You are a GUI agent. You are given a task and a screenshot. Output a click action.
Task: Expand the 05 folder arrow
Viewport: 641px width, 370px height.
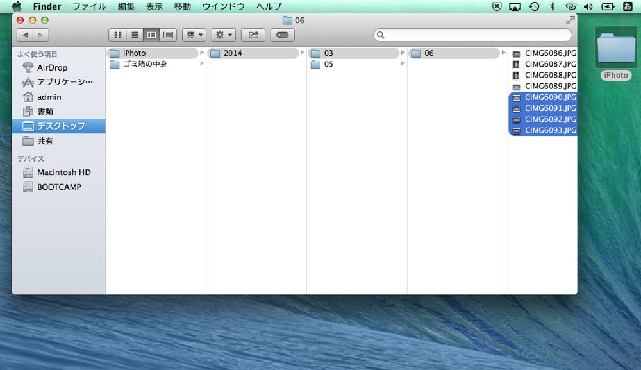[x=403, y=63]
